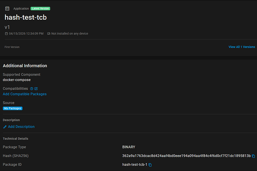Copy the Package ID hash-test-tcb-1
The height and width of the screenshot is (171, 257).
(x=150, y=165)
